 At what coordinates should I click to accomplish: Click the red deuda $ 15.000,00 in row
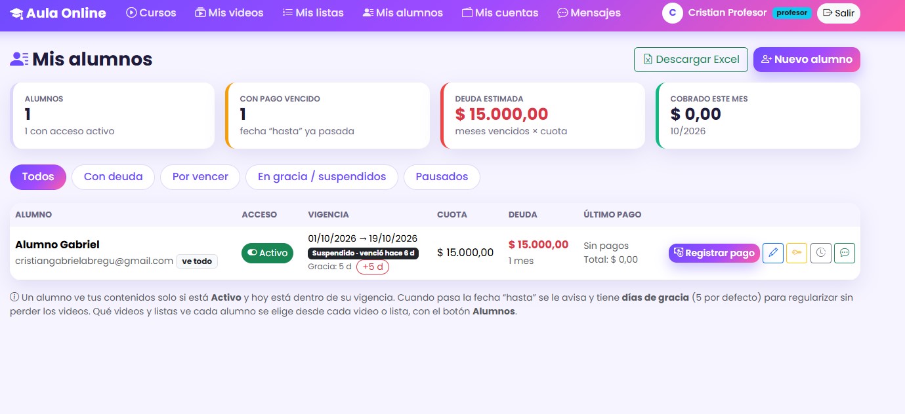538,245
